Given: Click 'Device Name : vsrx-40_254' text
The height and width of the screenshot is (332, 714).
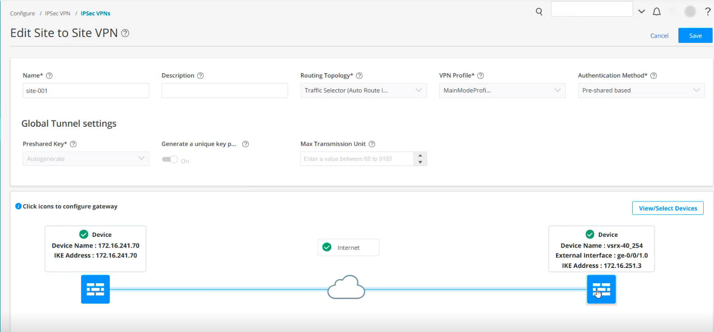Looking at the screenshot, I should (x=602, y=246).
